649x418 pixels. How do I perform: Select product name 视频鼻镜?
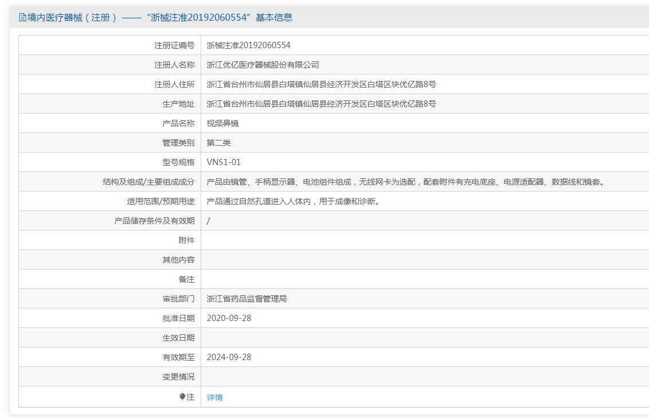222,123
